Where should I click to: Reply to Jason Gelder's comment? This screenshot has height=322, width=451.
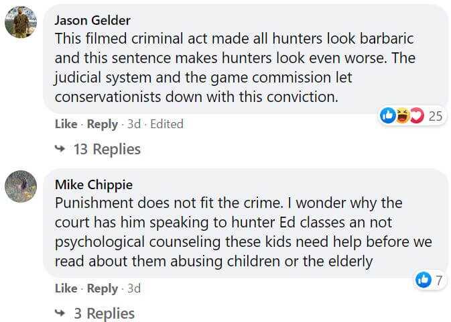[x=103, y=124]
